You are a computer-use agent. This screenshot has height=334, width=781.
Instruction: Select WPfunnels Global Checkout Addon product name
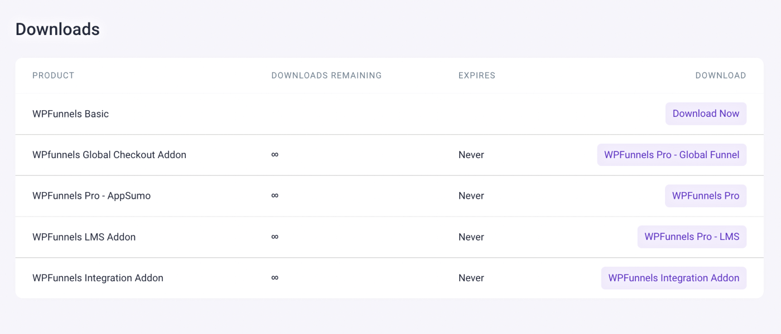(x=109, y=155)
